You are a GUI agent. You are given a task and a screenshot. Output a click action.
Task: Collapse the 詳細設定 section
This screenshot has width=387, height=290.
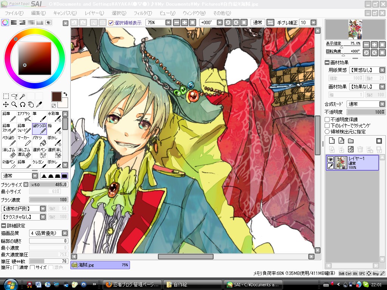point(3,226)
